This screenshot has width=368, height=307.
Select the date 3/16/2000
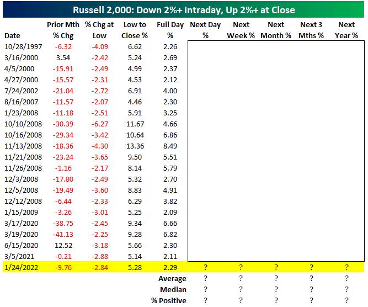pos(21,58)
